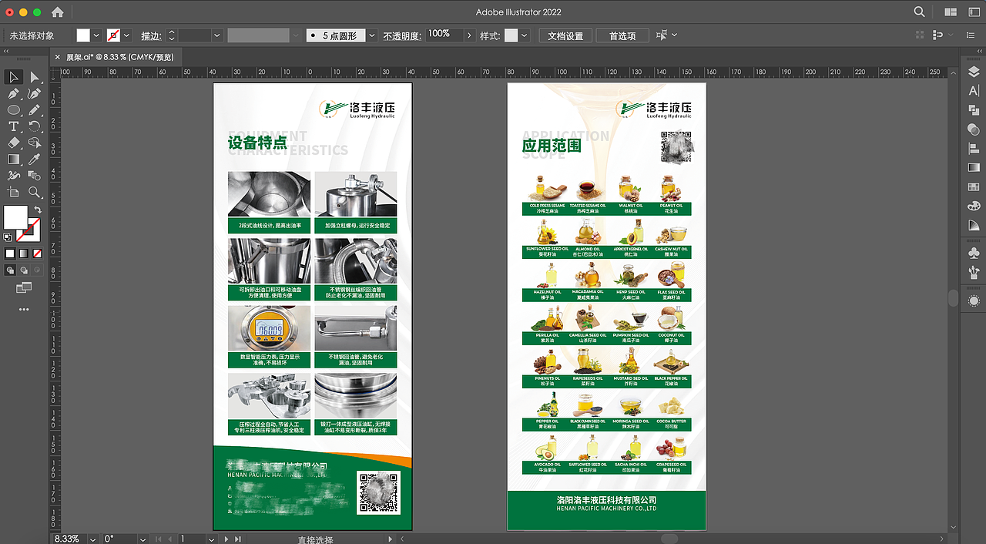Image resolution: width=986 pixels, height=544 pixels.
Task: Collapse the left toolbar double-arrow
Action: (6, 52)
